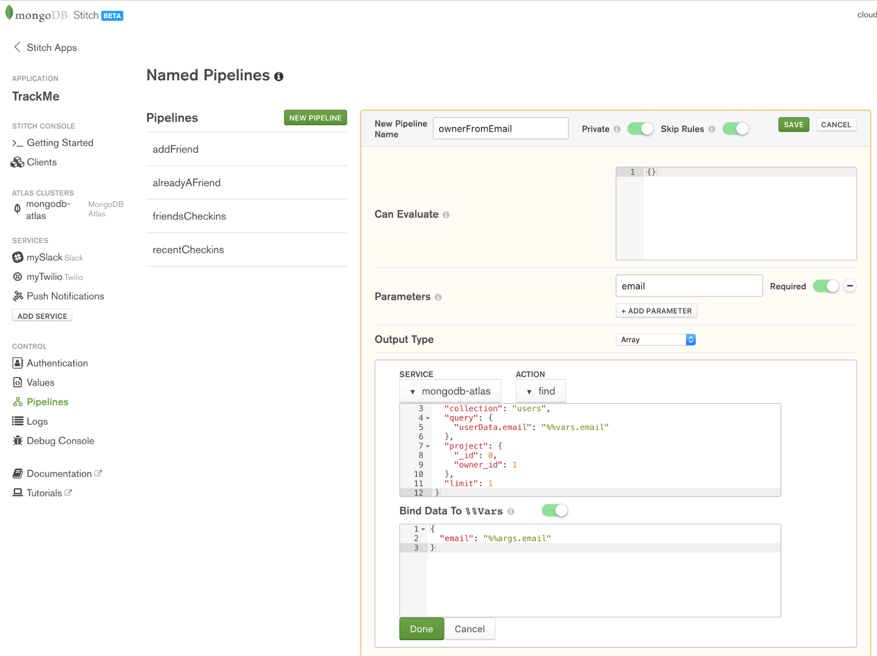Screen dimensions: 877x656
Task: Open the ACTION dropdown showing find
Action: (x=541, y=391)
